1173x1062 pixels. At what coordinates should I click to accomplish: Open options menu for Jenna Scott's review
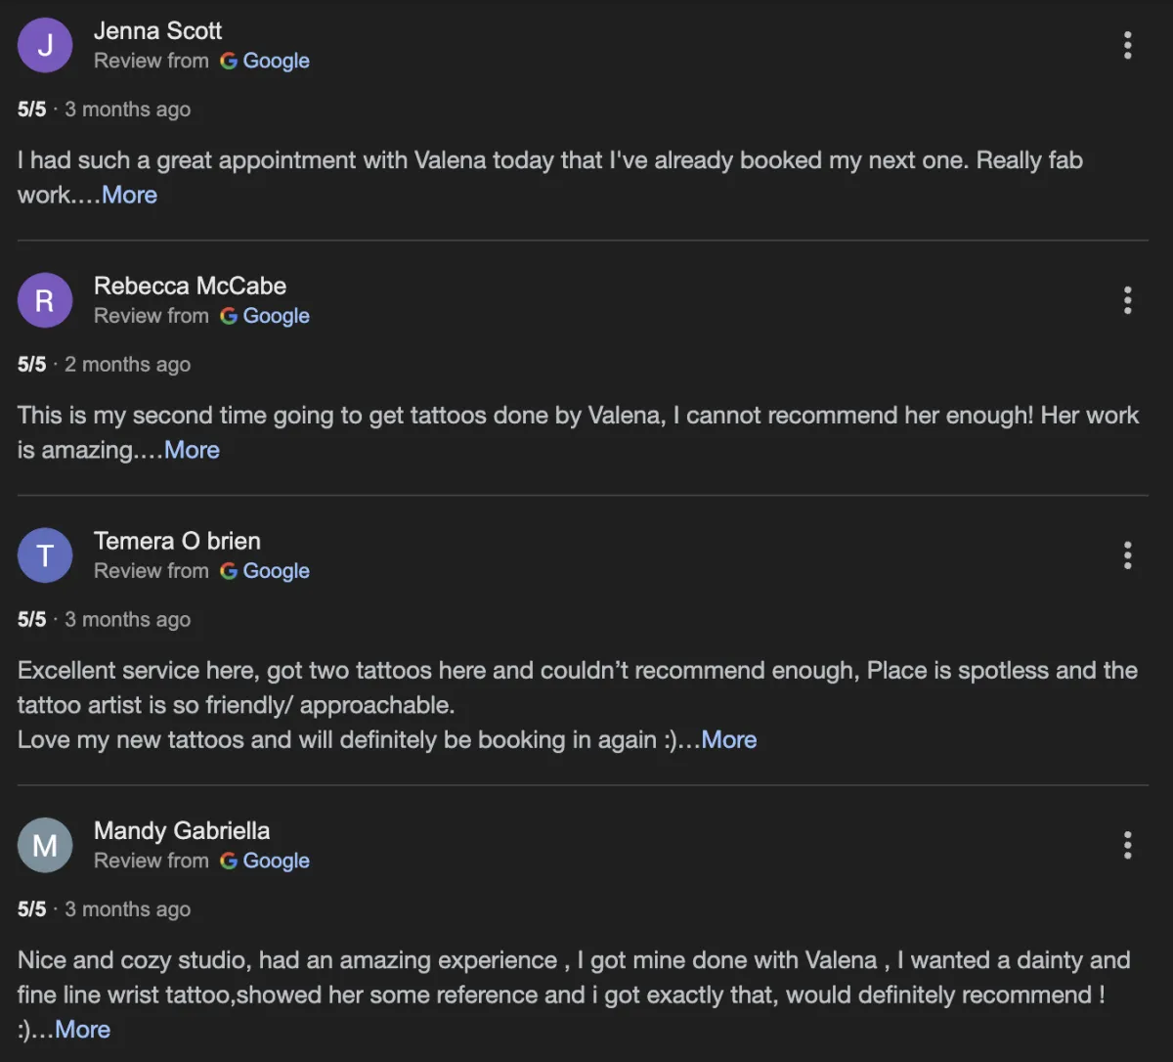[x=1127, y=45]
